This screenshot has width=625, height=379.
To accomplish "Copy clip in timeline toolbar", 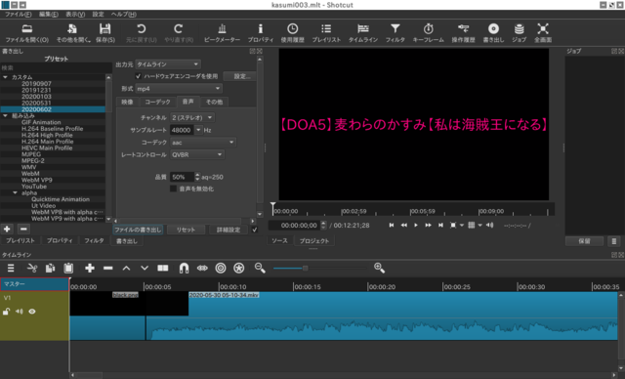I will pyautogui.click(x=50, y=269).
